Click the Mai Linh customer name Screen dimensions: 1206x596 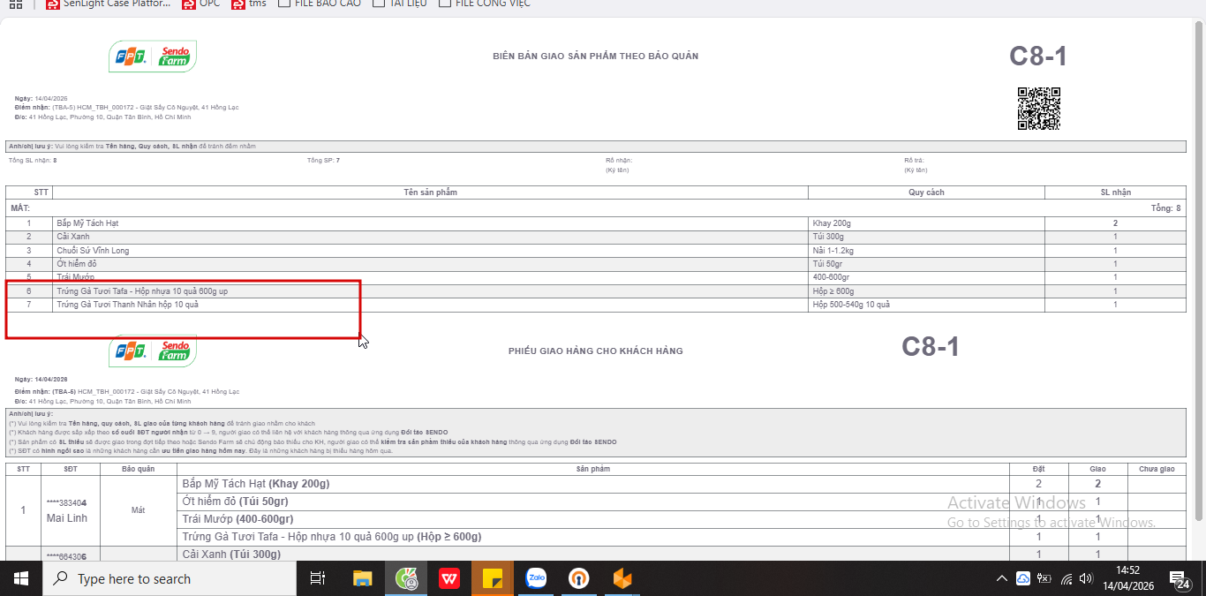[x=67, y=518]
